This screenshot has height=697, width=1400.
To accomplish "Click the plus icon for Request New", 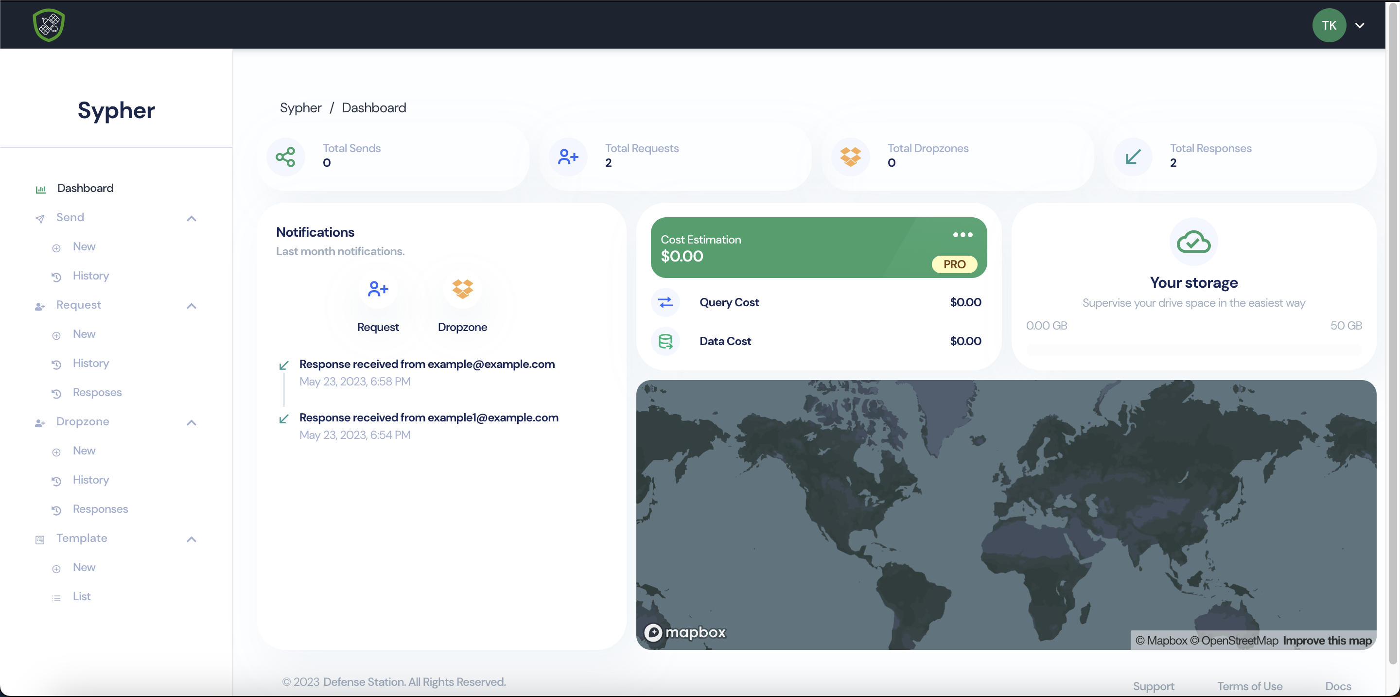I will click(56, 336).
